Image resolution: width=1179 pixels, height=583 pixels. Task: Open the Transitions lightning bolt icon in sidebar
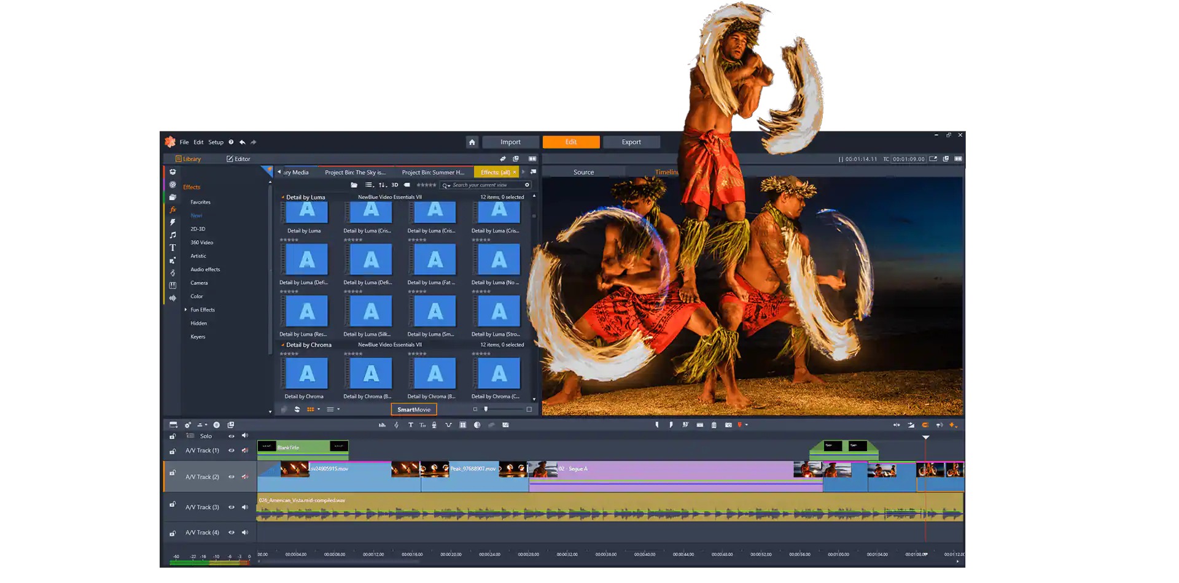173,222
